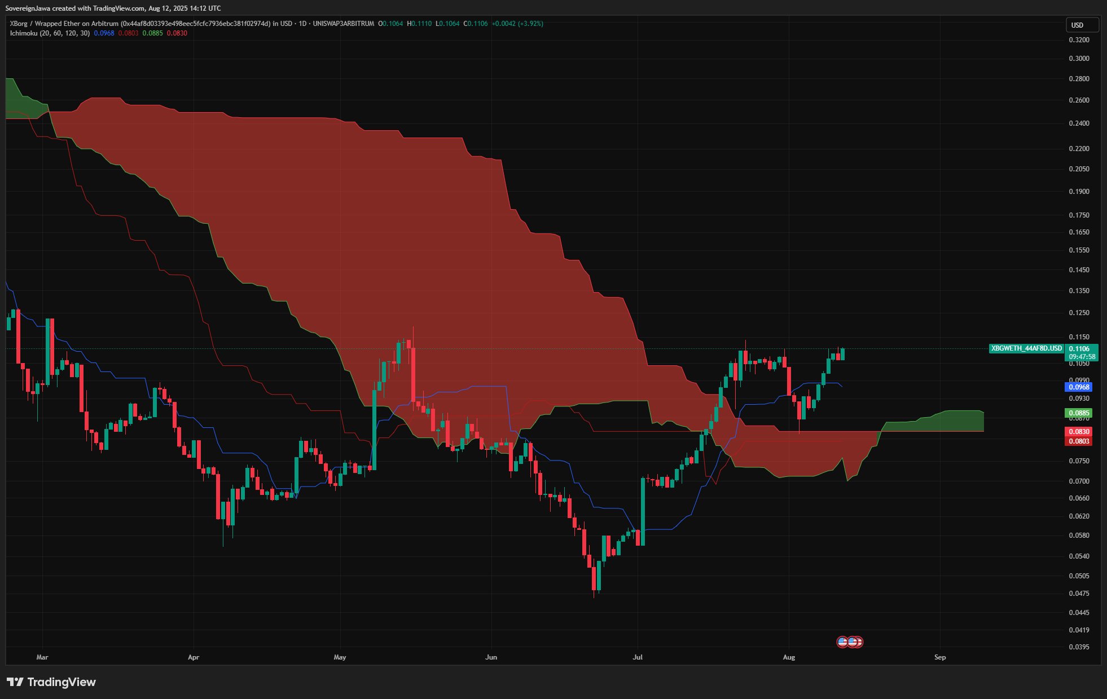Click the dark red 0.0803 axis label
The height and width of the screenshot is (699, 1107).
1078,441
